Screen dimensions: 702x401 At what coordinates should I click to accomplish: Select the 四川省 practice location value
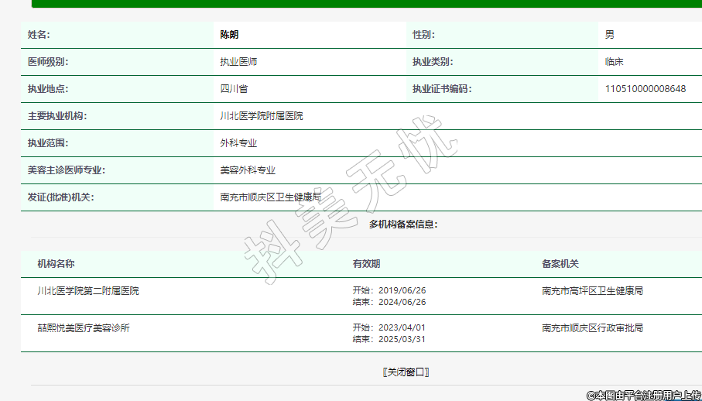tap(234, 89)
